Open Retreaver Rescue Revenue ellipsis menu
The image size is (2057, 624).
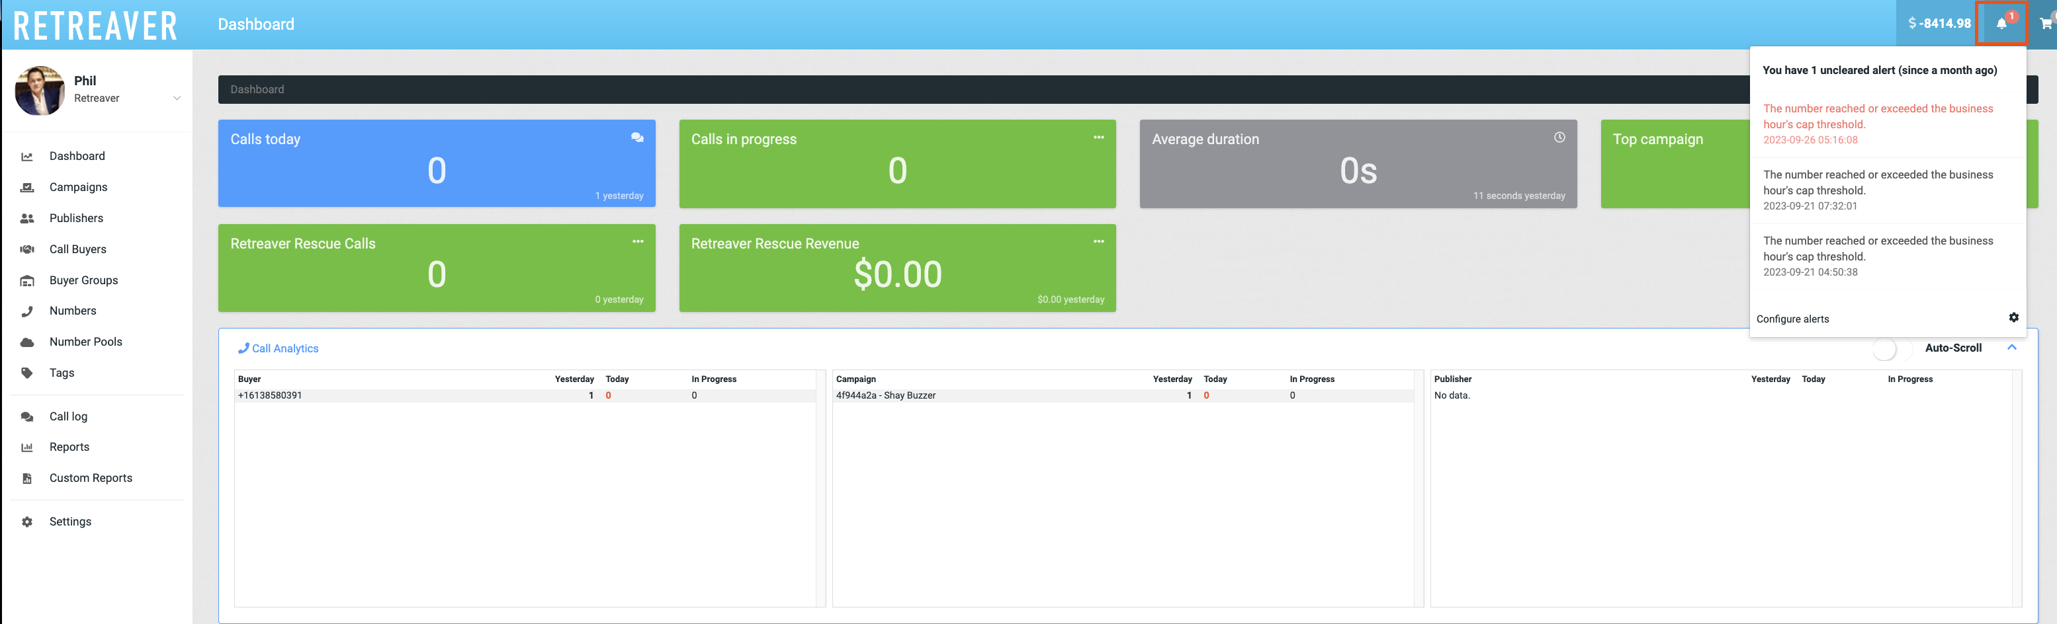coord(1098,241)
